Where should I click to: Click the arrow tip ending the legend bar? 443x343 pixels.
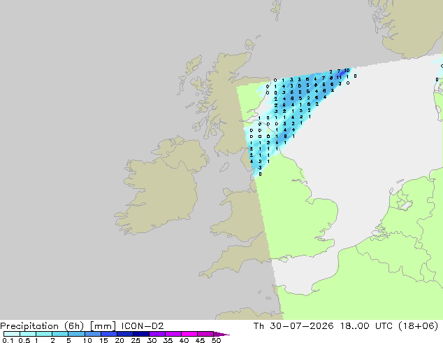coord(221,334)
